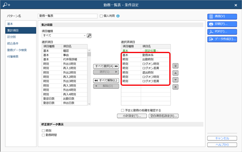Select 再入2時刻 row in the list
242x152 pixels.
pos(65,77)
